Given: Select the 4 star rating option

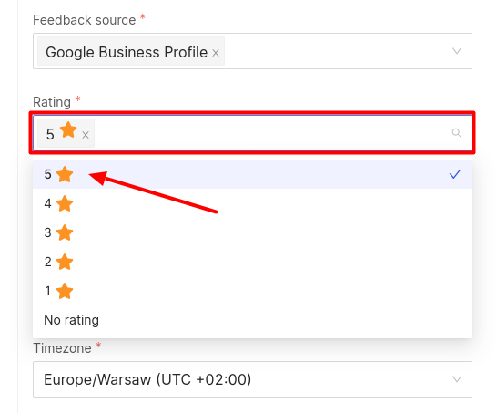Looking at the screenshot, I should (x=252, y=203).
